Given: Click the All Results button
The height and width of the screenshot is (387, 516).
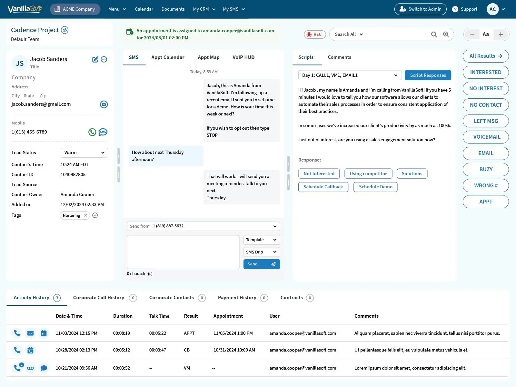Looking at the screenshot, I should click(x=486, y=56).
